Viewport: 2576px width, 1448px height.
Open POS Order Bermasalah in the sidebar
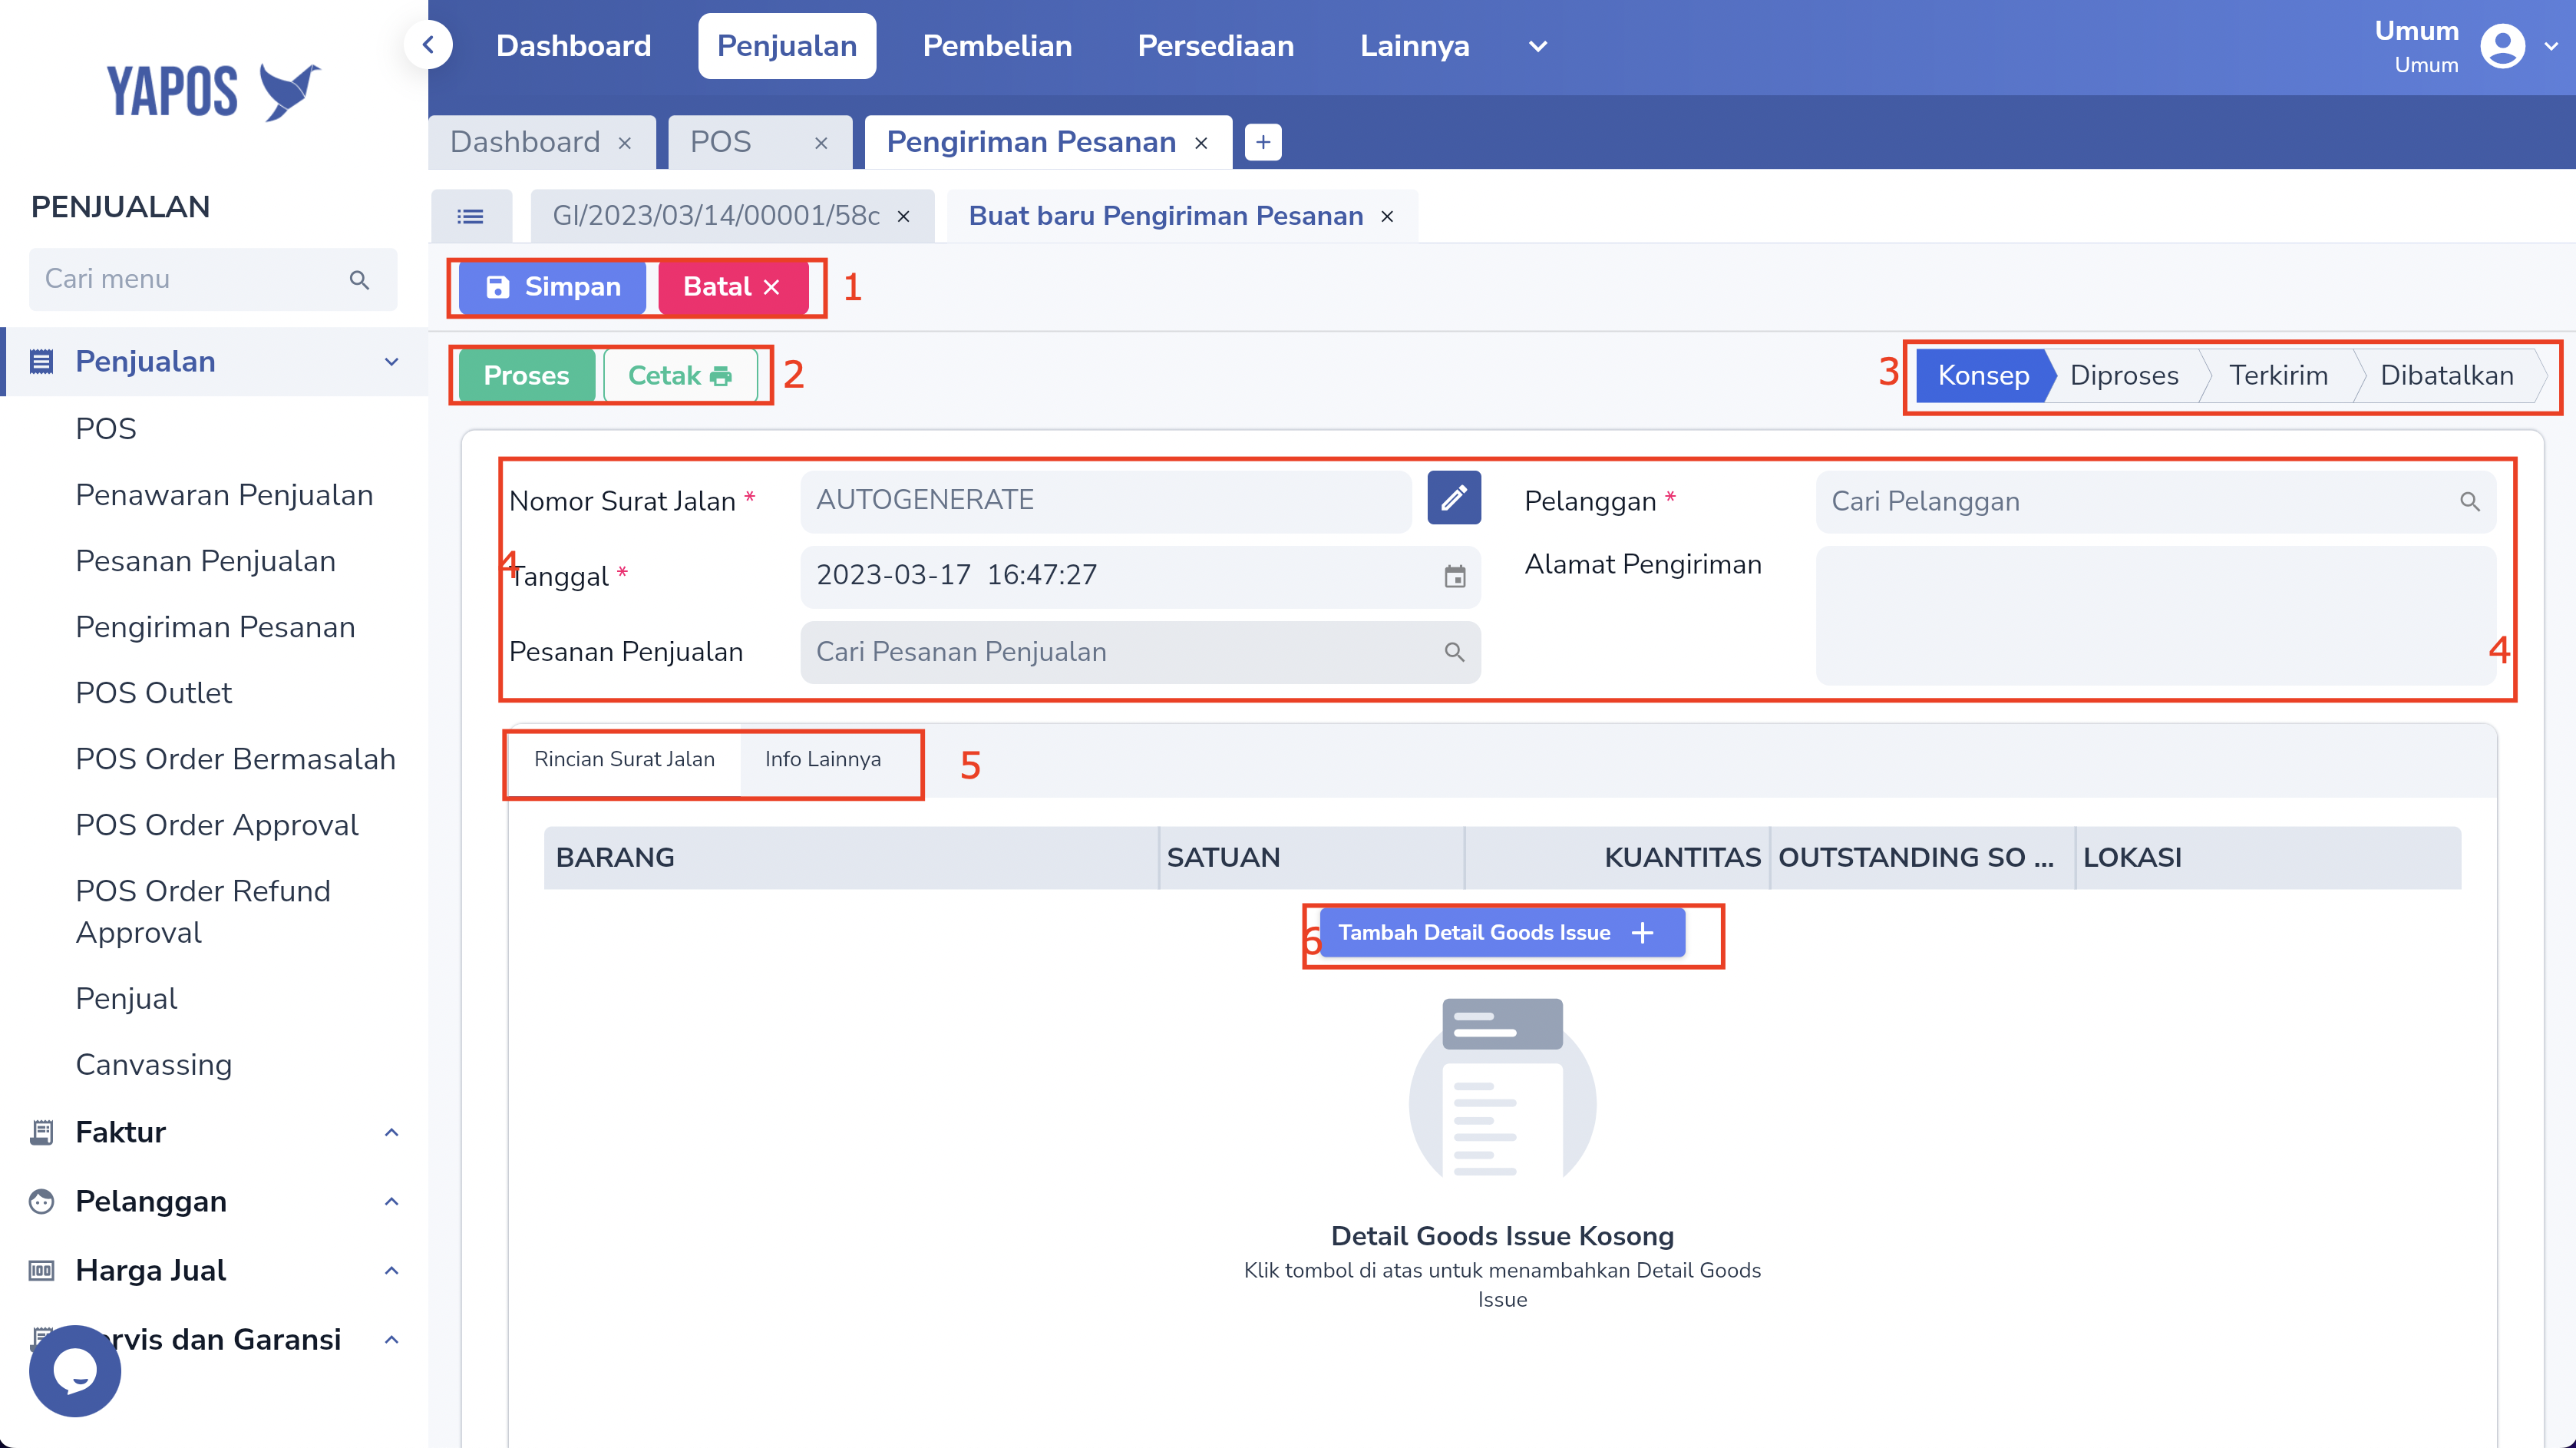click(236, 759)
